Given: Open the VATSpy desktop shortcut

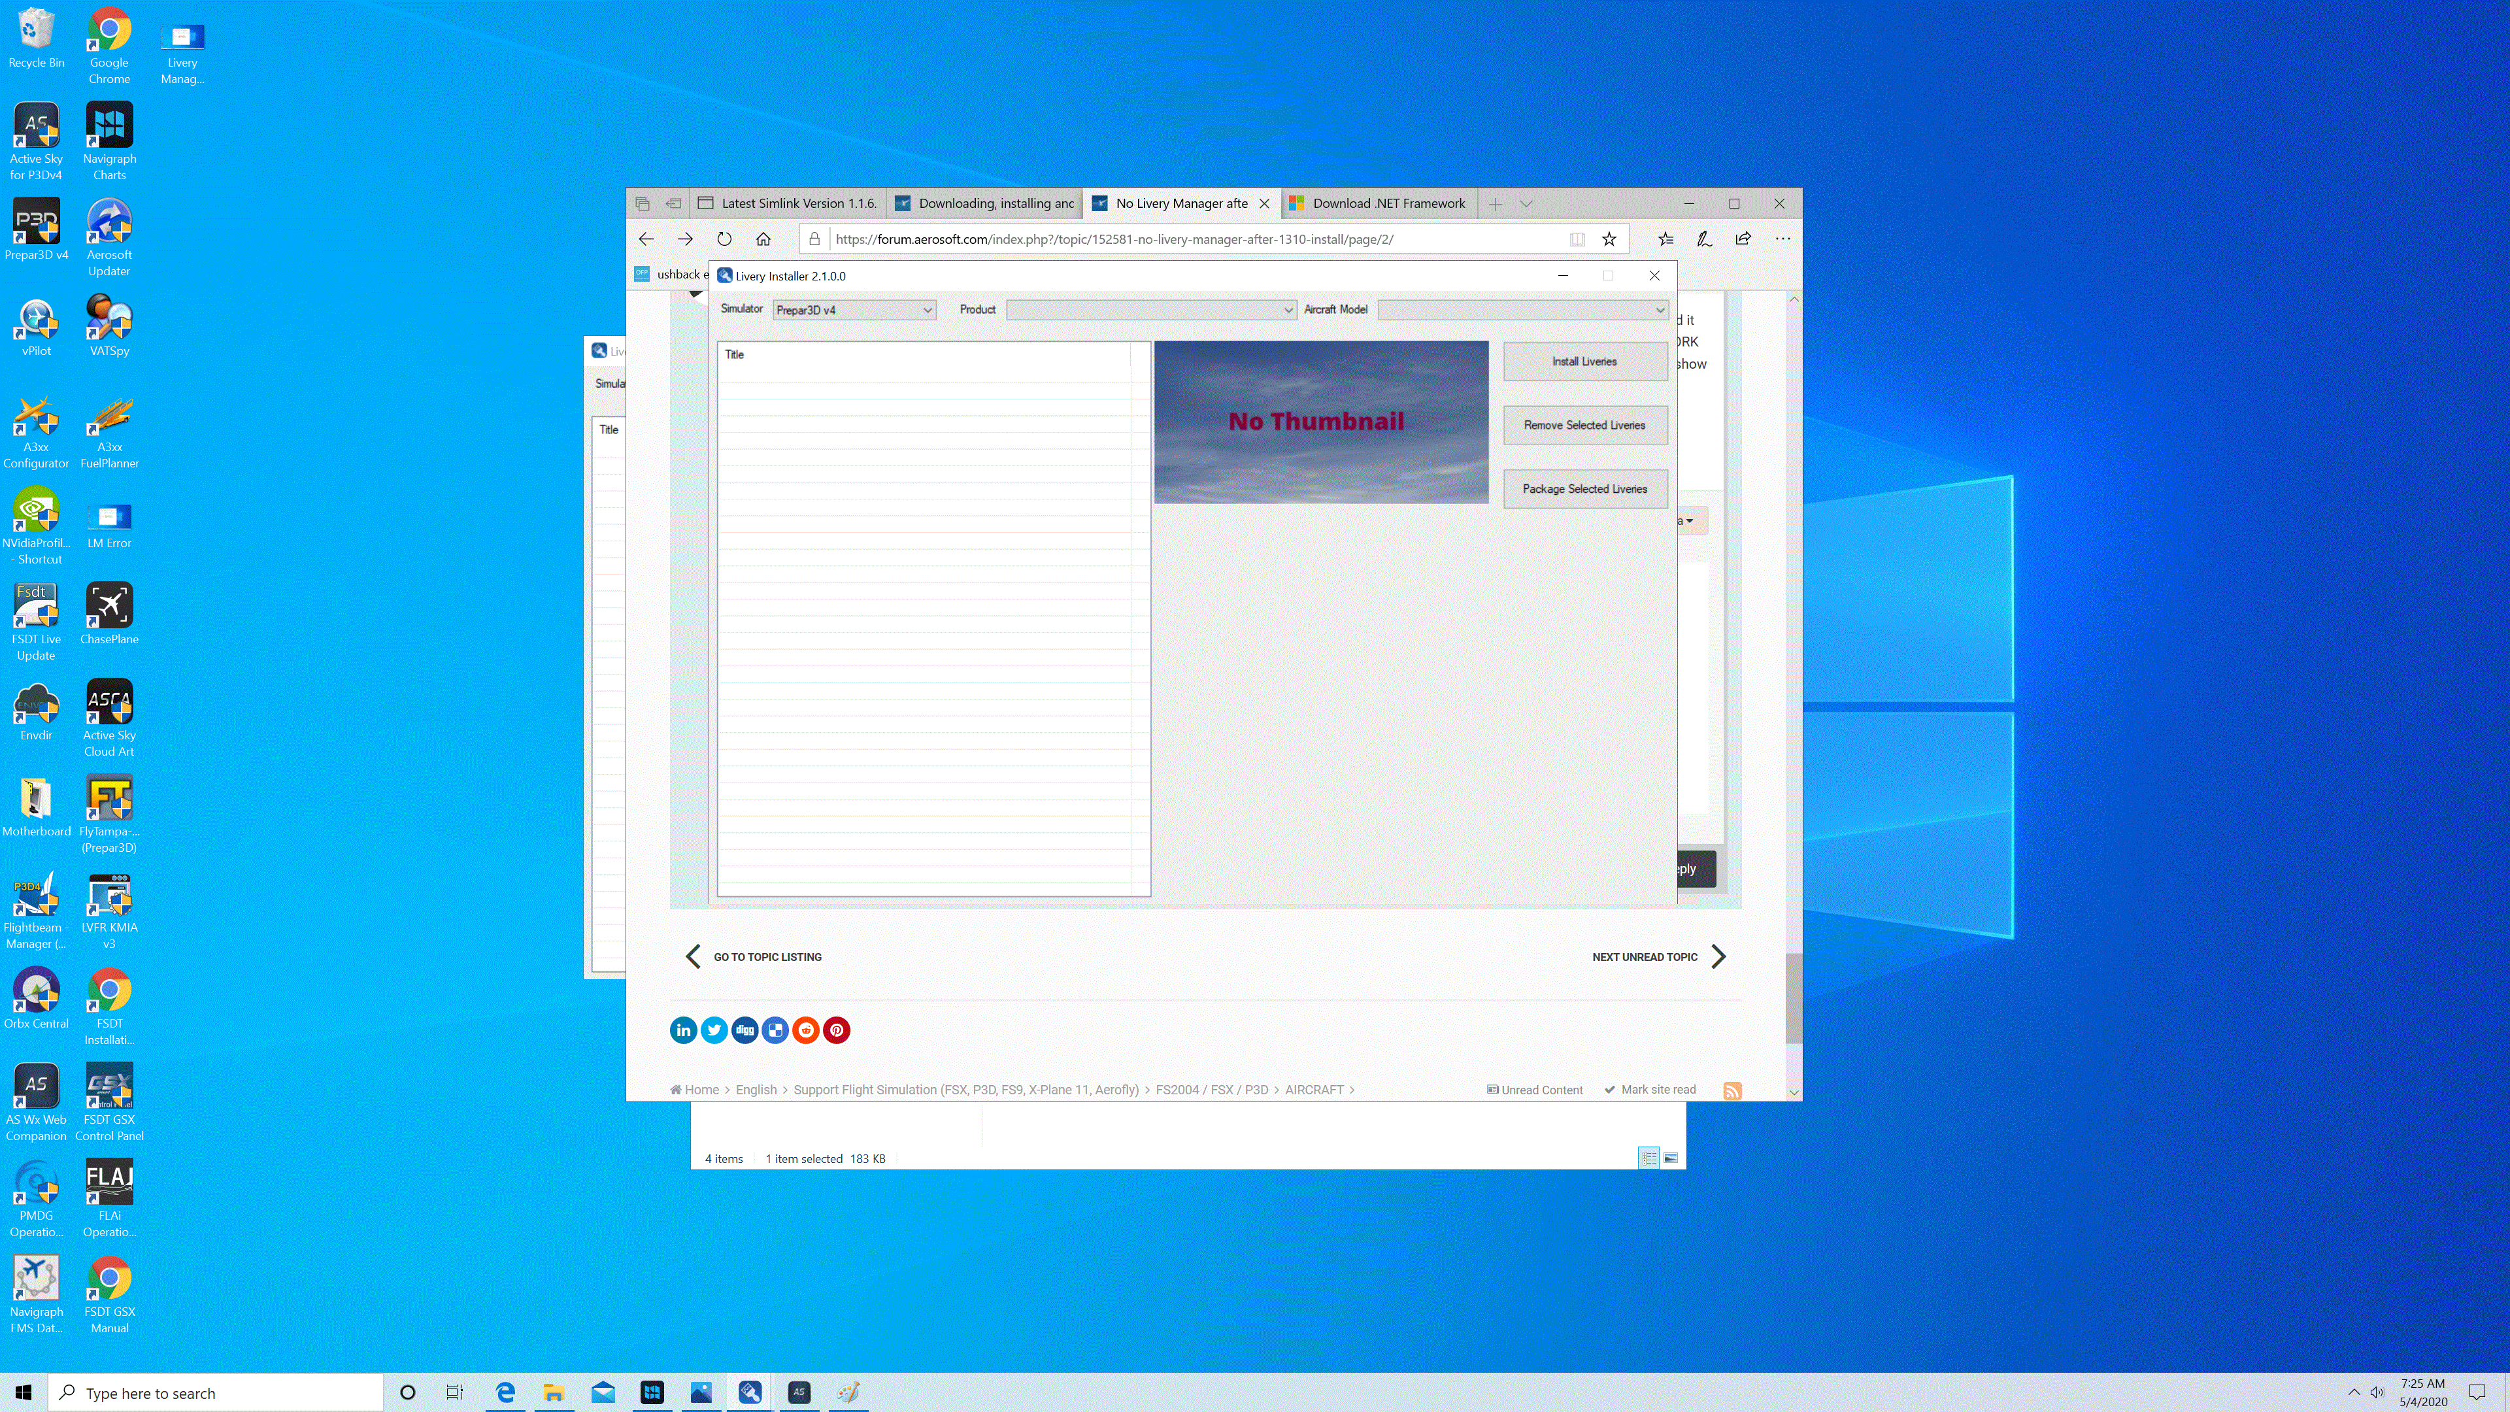Looking at the screenshot, I should pyautogui.click(x=109, y=326).
